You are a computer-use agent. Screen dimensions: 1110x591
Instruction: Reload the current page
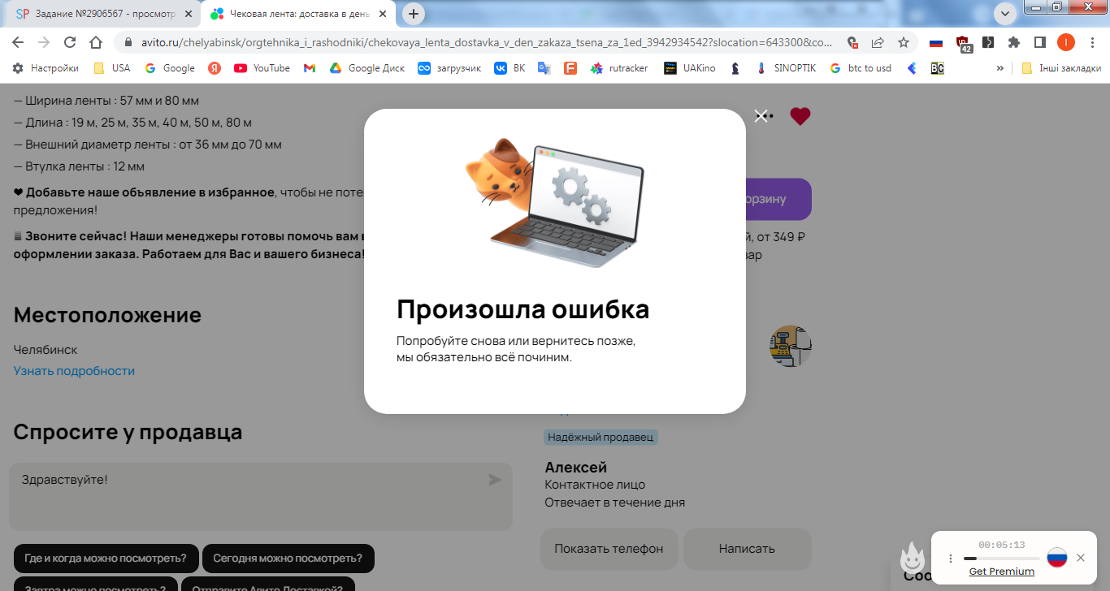pyautogui.click(x=70, y=42)
